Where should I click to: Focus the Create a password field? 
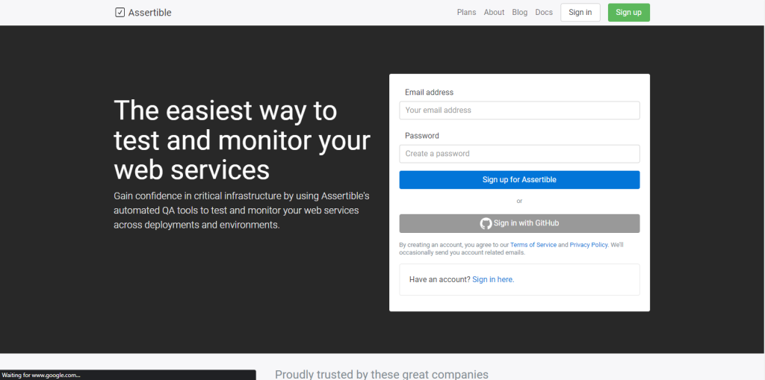tap(519, 154)
